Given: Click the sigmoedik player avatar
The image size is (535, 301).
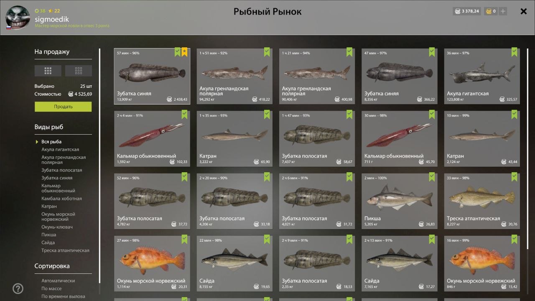Looking at the screenshot, I should [x=18, y=18].
